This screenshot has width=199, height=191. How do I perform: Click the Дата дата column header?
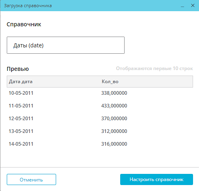pyautogui.click(x=21, y=82)
